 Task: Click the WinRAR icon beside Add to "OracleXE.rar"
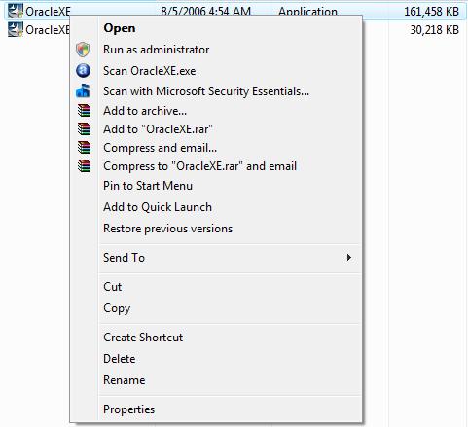click(84, 129)
